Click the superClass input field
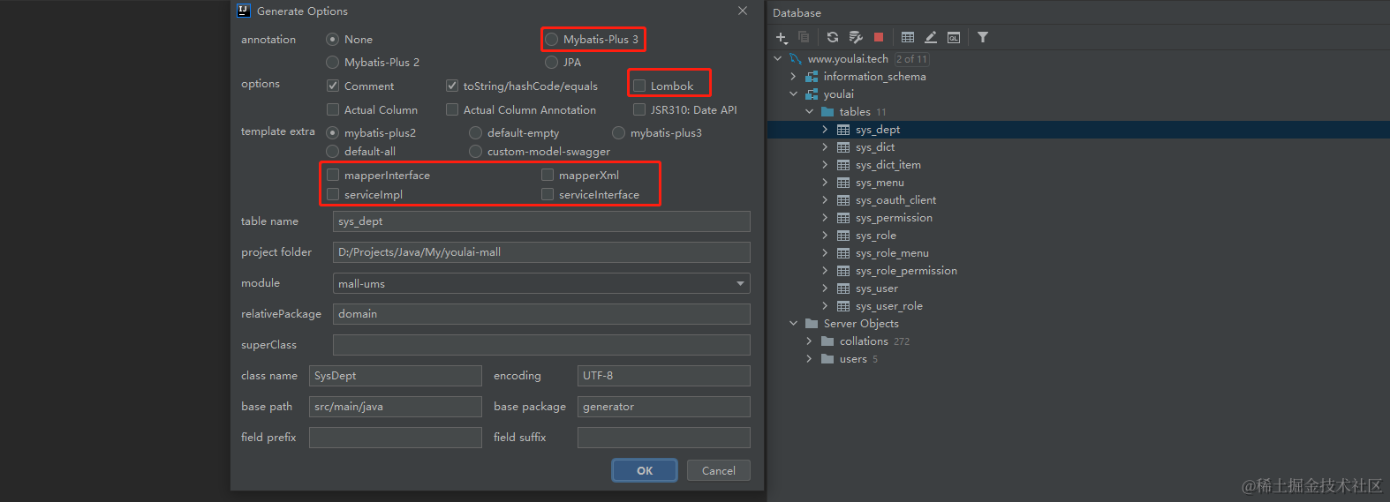The image size is (1390, 502). pos(541,345)
